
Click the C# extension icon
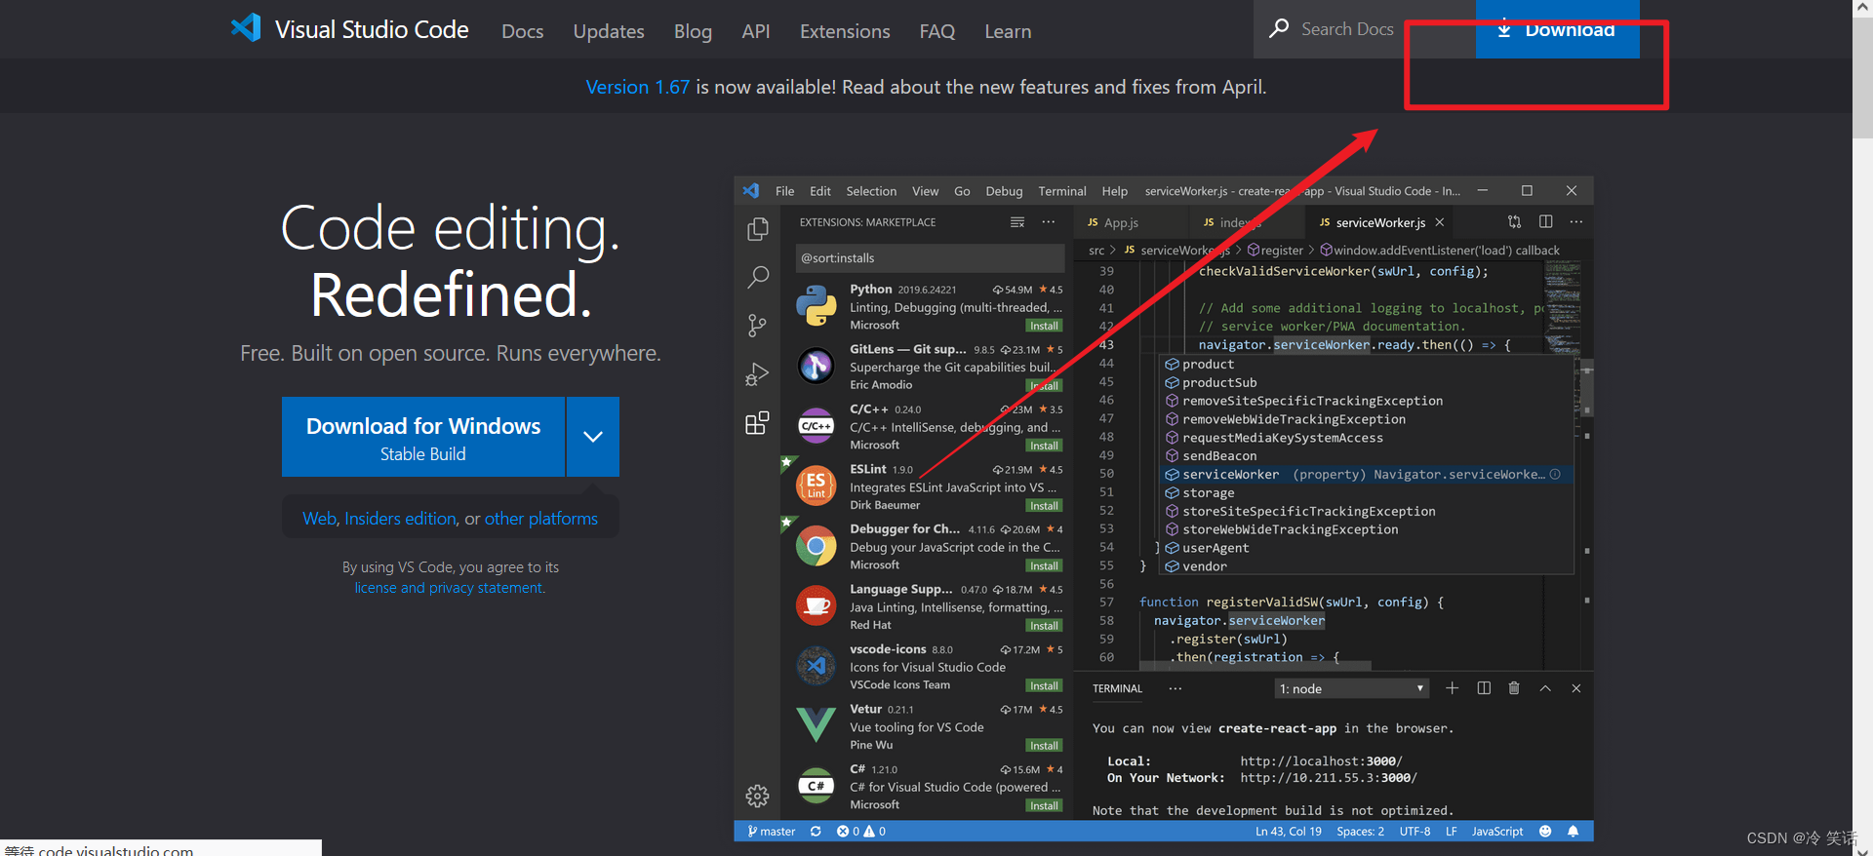point(816,786)
